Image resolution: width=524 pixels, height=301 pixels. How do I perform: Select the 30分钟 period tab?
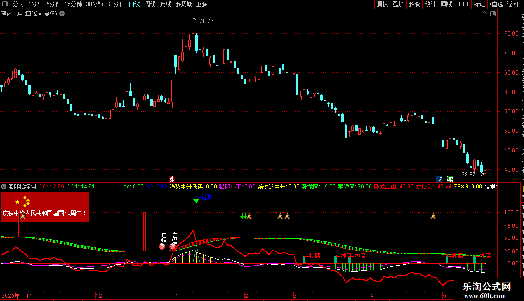pyautogui.click(x=95, y=4)
